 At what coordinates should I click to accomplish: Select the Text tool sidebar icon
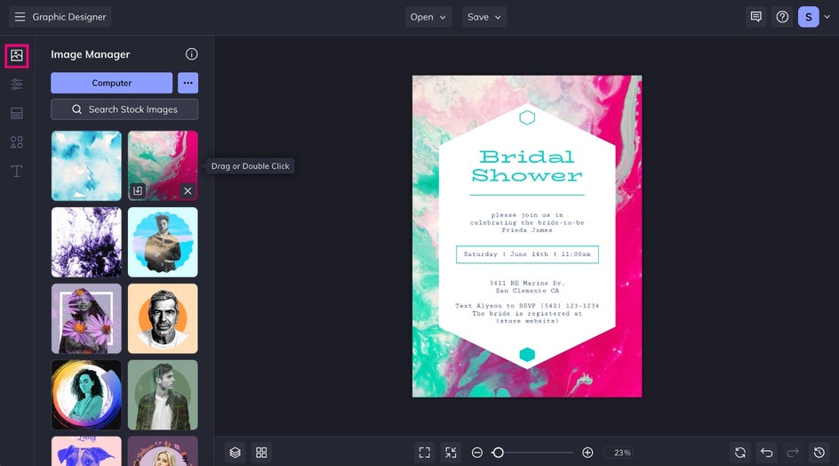tap(17, 171)
